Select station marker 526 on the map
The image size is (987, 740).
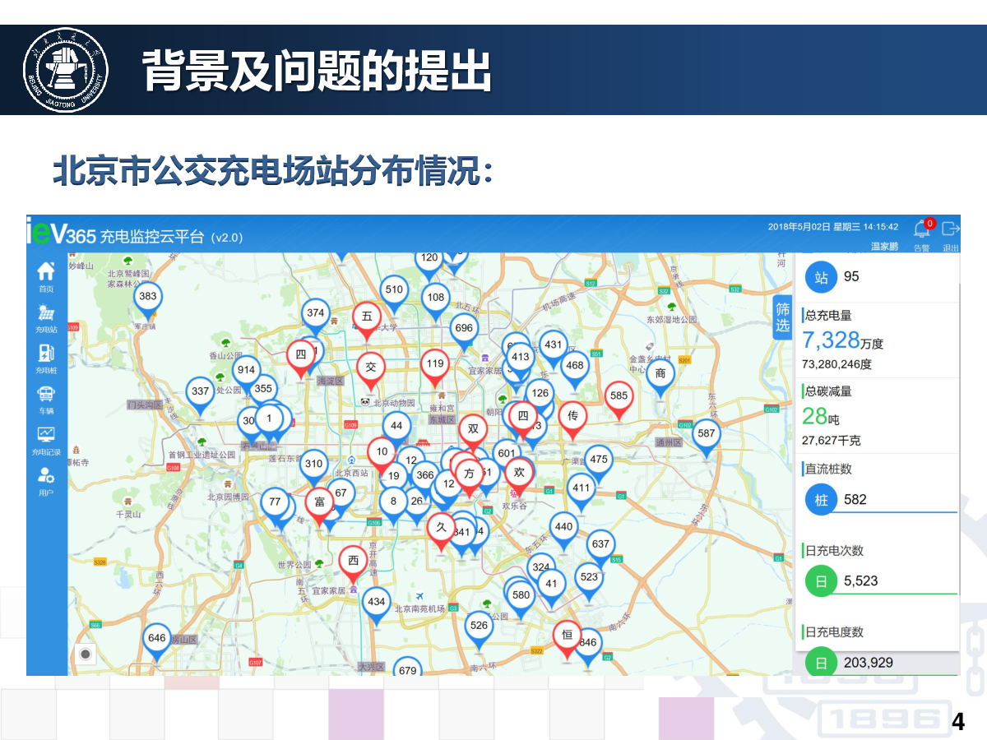(478, 631)
